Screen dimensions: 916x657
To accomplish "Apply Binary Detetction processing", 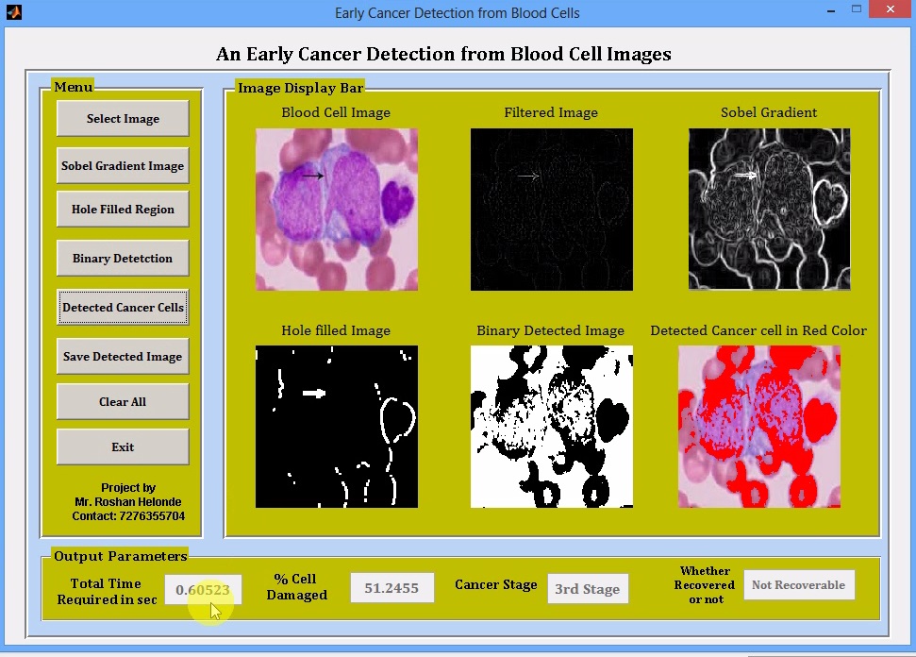I will click(122, 258).
